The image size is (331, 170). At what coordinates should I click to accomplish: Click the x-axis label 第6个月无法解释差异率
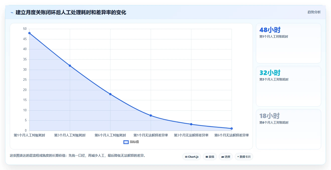tap(232, 135)
